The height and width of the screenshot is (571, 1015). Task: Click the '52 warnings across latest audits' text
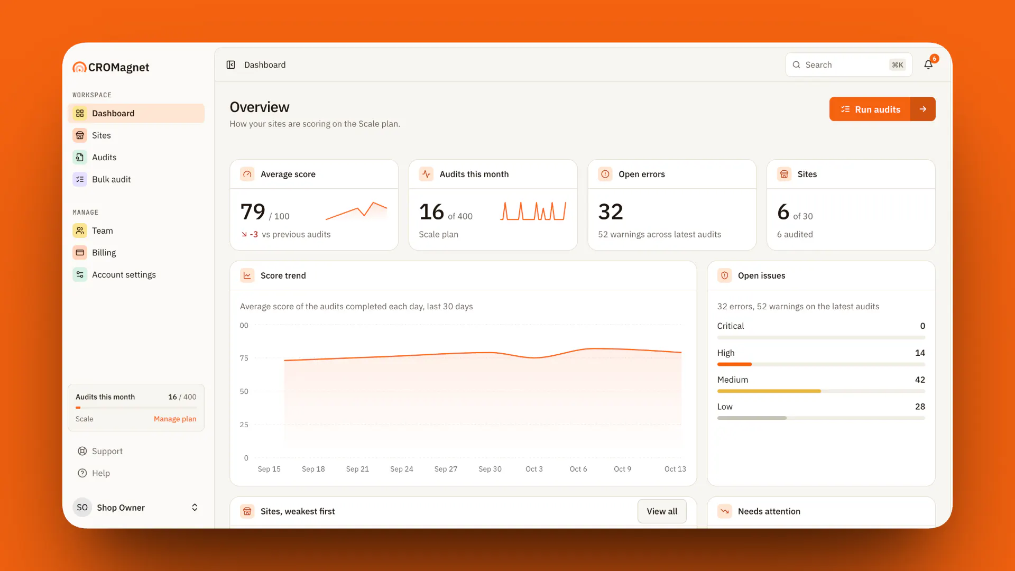point(659,234)
